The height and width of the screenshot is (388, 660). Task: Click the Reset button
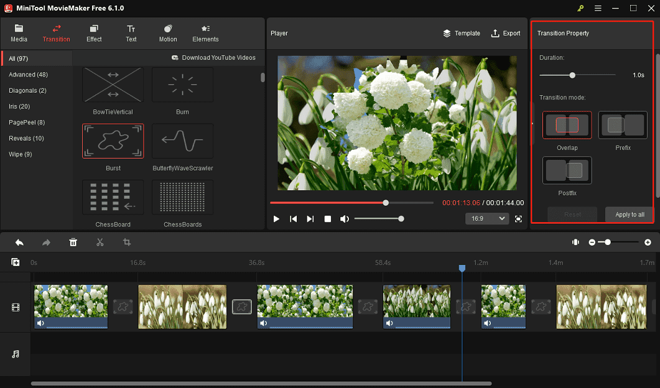pyautogui.click(x=572, y=214)
